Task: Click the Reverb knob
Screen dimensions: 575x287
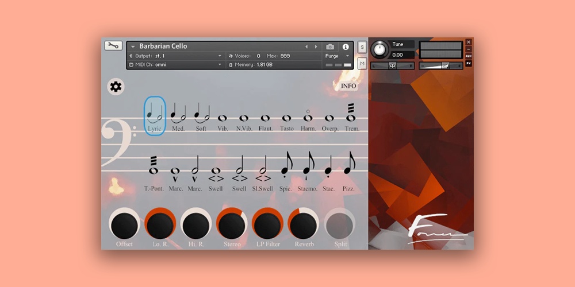Action: point(304,224)
